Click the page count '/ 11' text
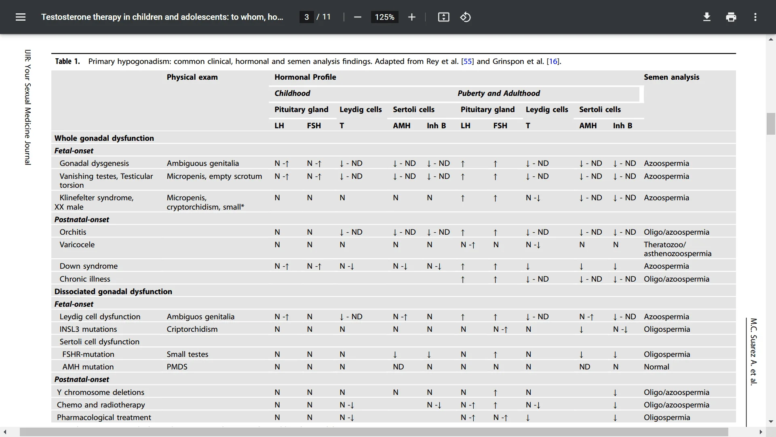The image size is (776, 437). (323, 17)
